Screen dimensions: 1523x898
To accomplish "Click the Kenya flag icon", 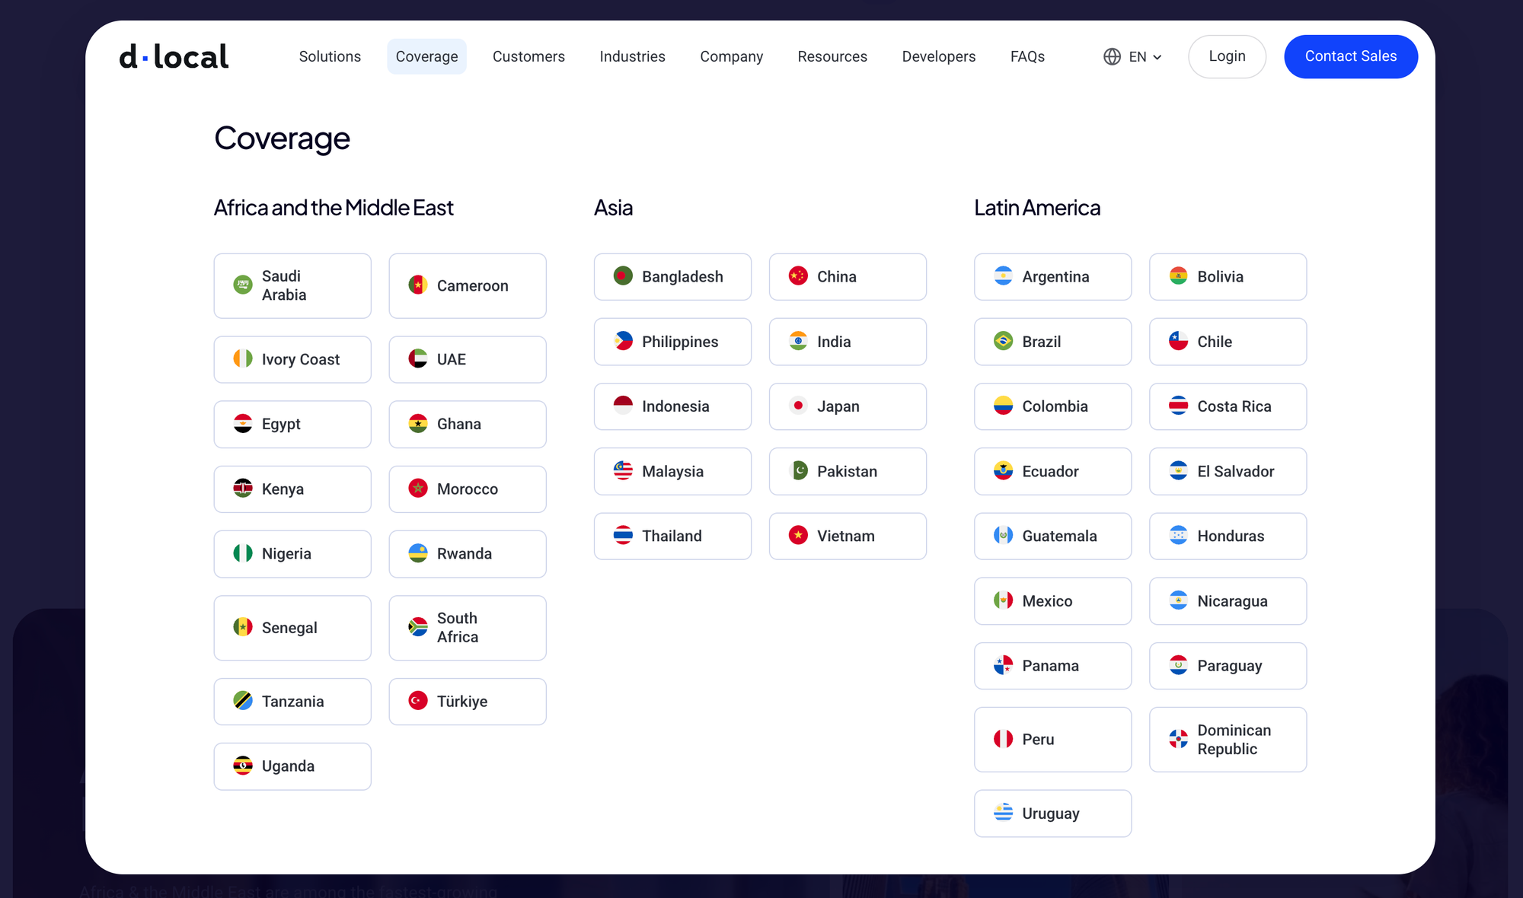I will (243, 489).
